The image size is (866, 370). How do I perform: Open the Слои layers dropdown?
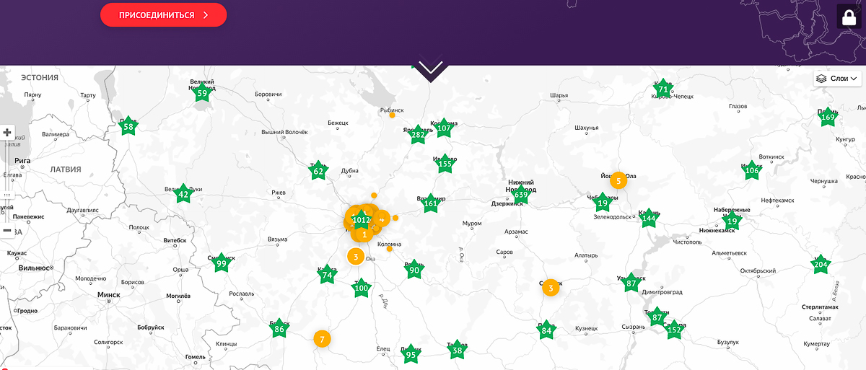point(837,79)
